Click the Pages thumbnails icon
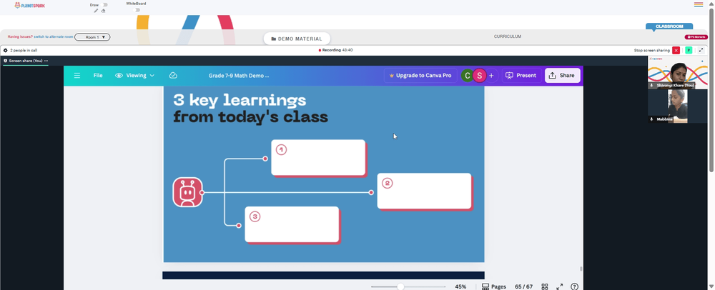 pos(485,287)
